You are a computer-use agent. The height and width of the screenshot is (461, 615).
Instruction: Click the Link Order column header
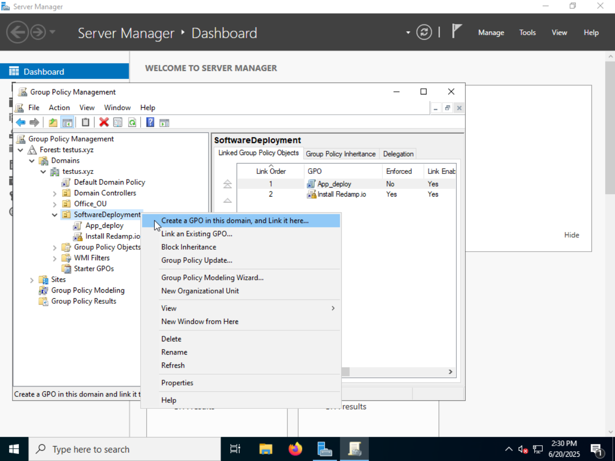point(271,171)
